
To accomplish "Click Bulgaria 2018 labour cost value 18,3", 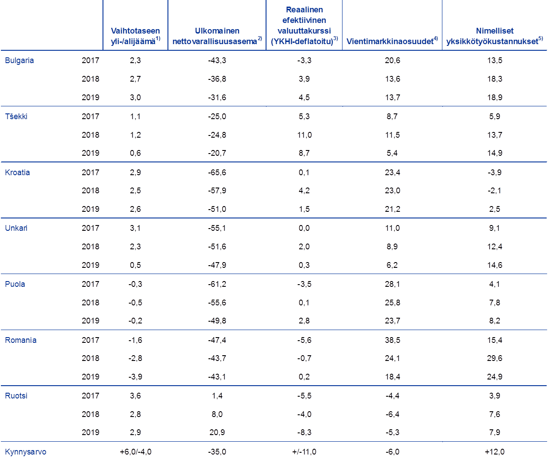I will 495,79.
